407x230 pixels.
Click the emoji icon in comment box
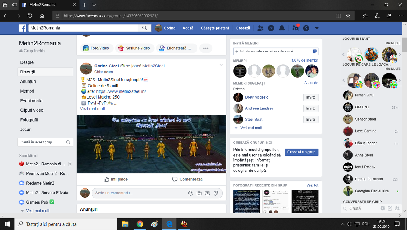pos(190,193)
